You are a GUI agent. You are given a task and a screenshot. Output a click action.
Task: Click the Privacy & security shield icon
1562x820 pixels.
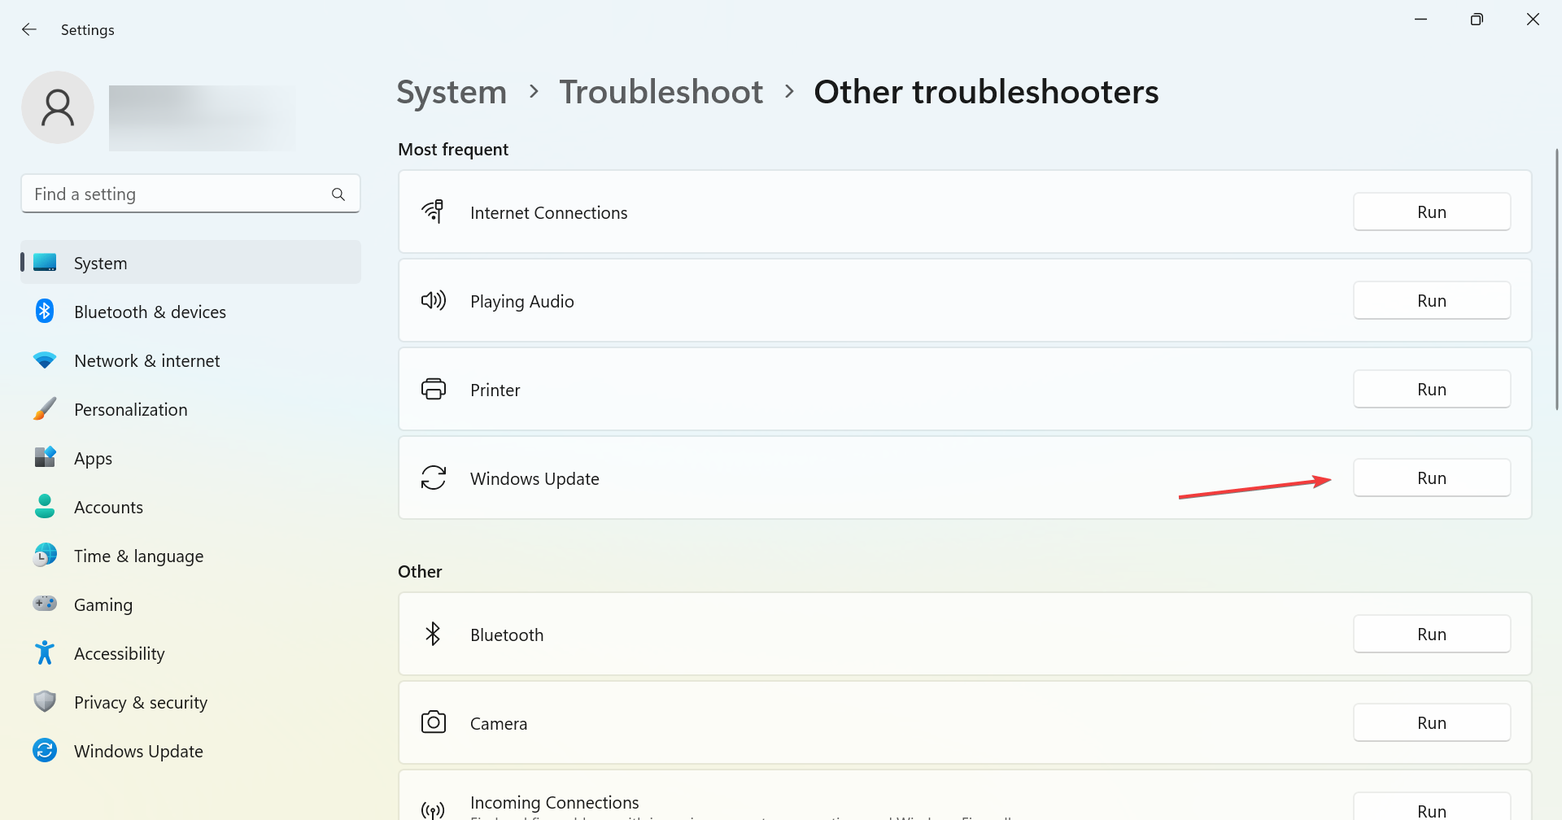point(45,701)
